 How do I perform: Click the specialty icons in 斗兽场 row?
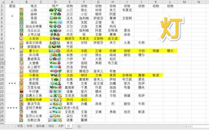pyautogui.click(x=56, y=75)
